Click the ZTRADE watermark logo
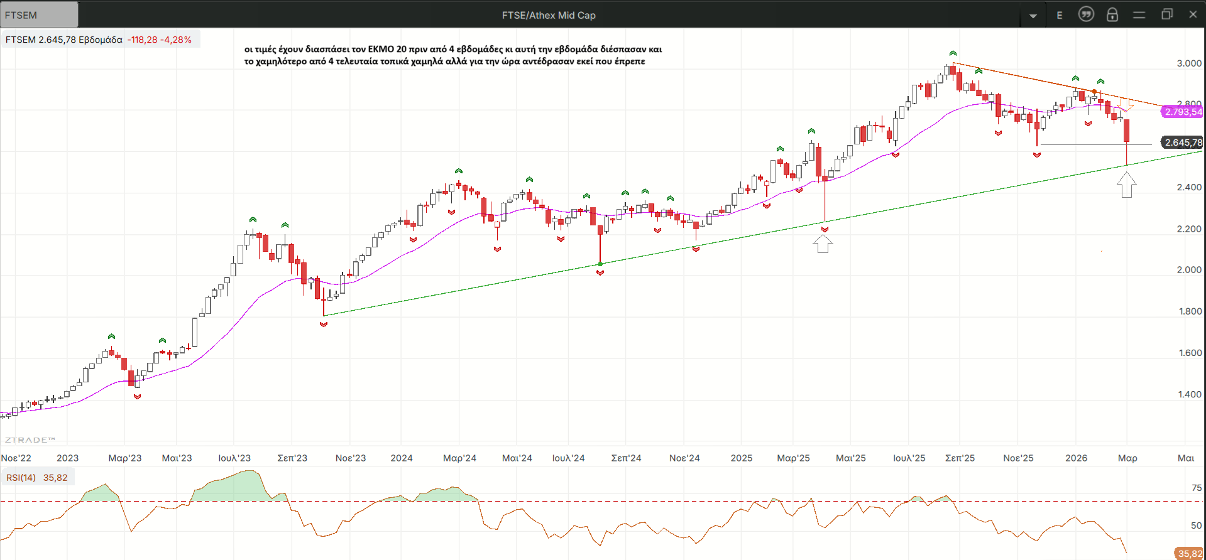 point(30,440)
